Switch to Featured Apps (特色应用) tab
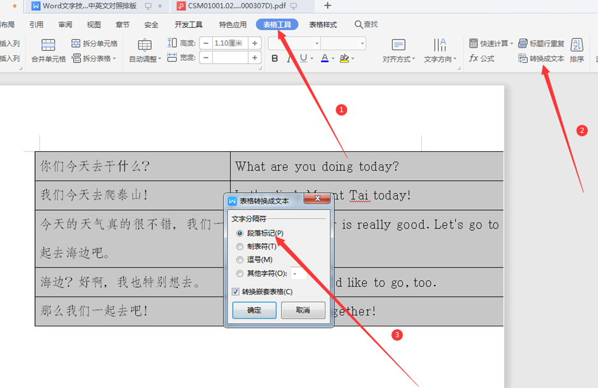598x388 pixels. coord(233,25)
